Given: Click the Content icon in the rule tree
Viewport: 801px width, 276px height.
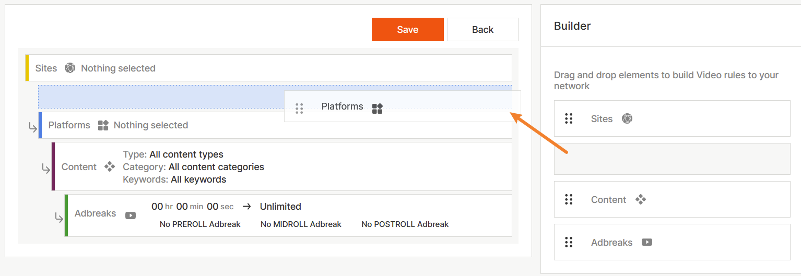Looking at the screenshot, I should pos(110,167).
